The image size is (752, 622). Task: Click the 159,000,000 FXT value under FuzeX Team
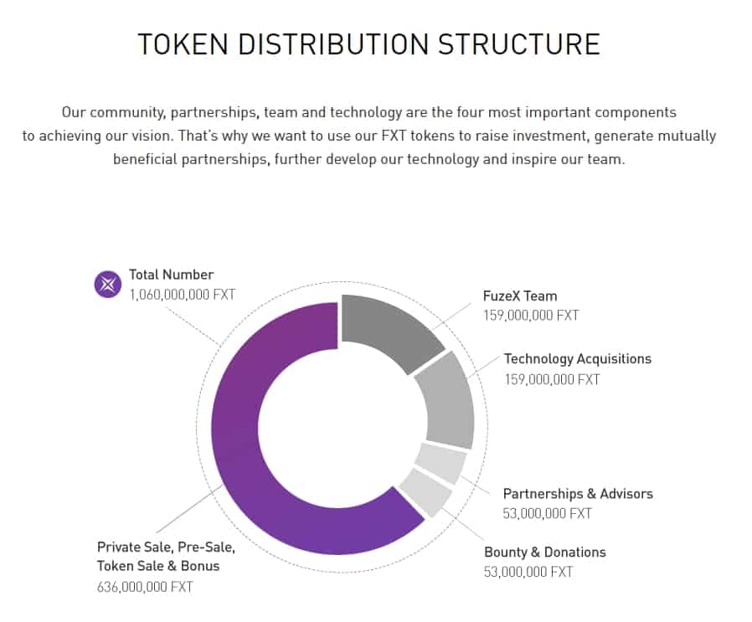pyautogui.click(x=530, y=316)
